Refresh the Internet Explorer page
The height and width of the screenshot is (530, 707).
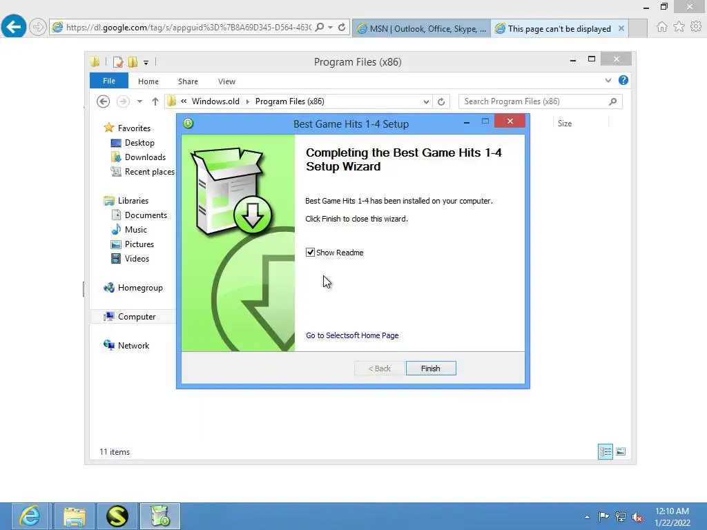(x=342, y=27)
